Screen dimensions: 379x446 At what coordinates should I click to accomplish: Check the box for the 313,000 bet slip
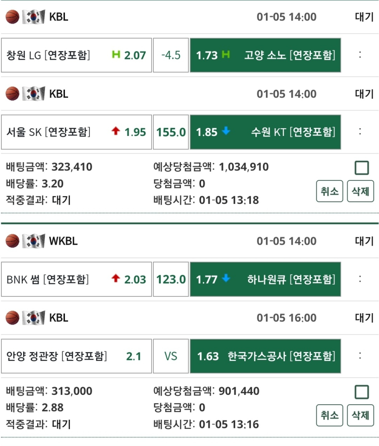coord(361,392)
